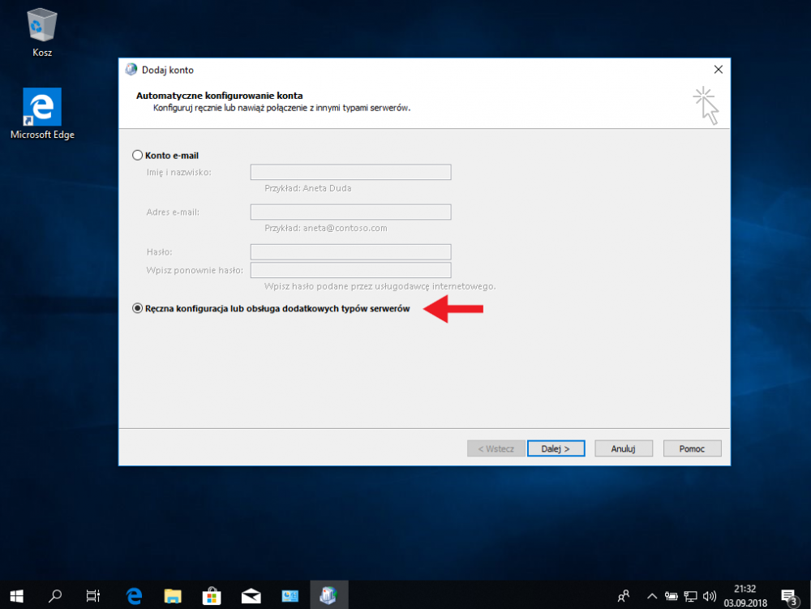This screenshot has height=609, width=811.
Task: Open the Kosz recycle bin desktop icon
Action: coord(42,32)
